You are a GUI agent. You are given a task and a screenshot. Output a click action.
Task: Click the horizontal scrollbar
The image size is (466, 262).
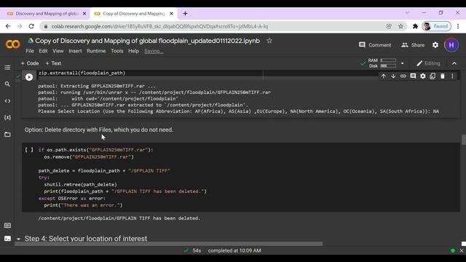(x=168, y=244)
